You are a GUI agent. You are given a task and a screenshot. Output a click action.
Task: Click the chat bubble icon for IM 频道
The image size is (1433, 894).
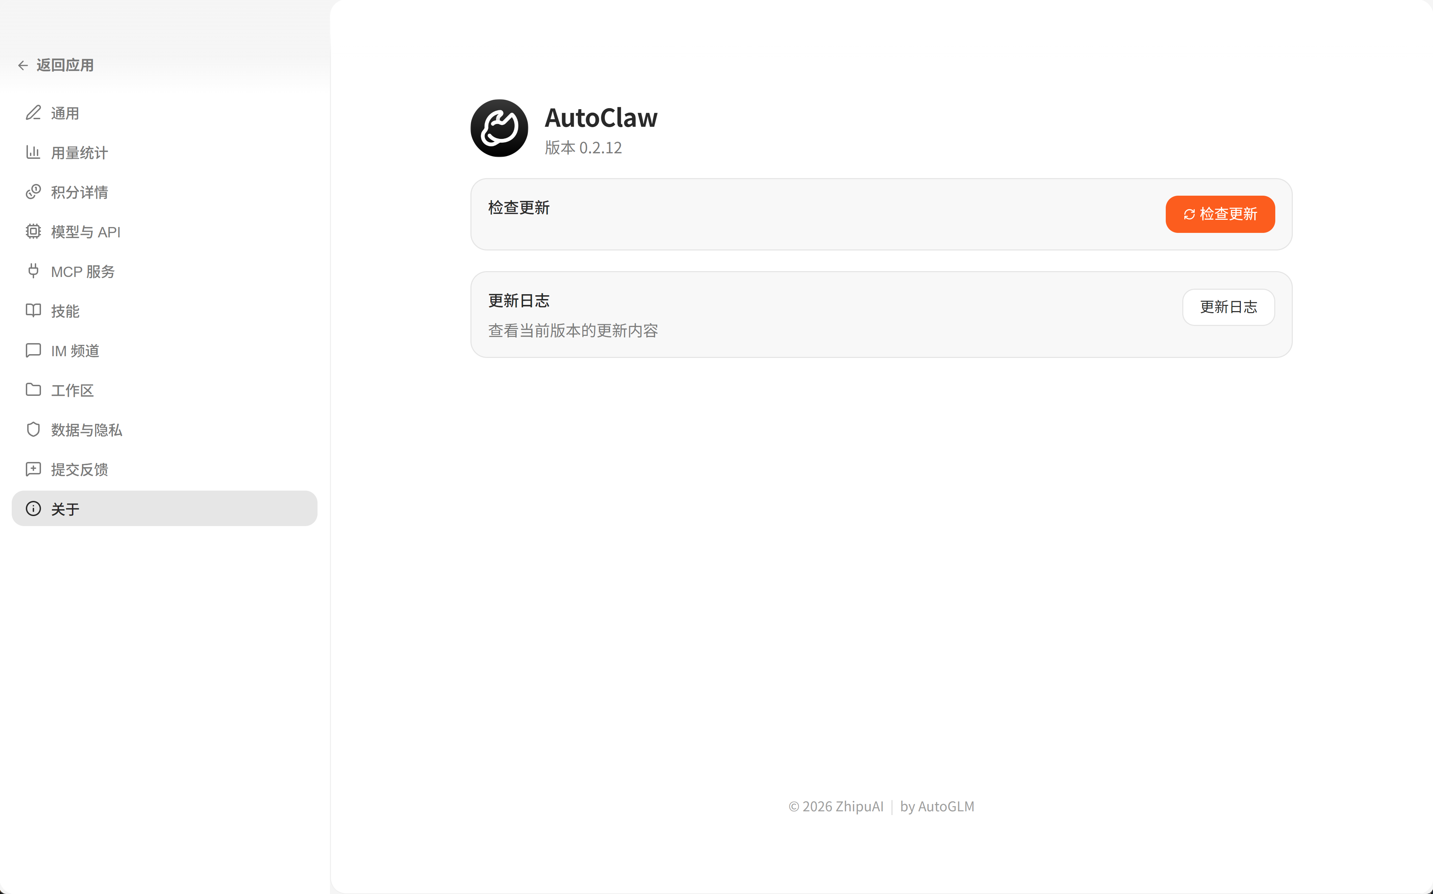point(33,350)
